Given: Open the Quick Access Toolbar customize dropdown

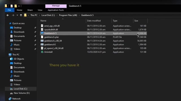Looking at the screenshot, I should point(19,6).
